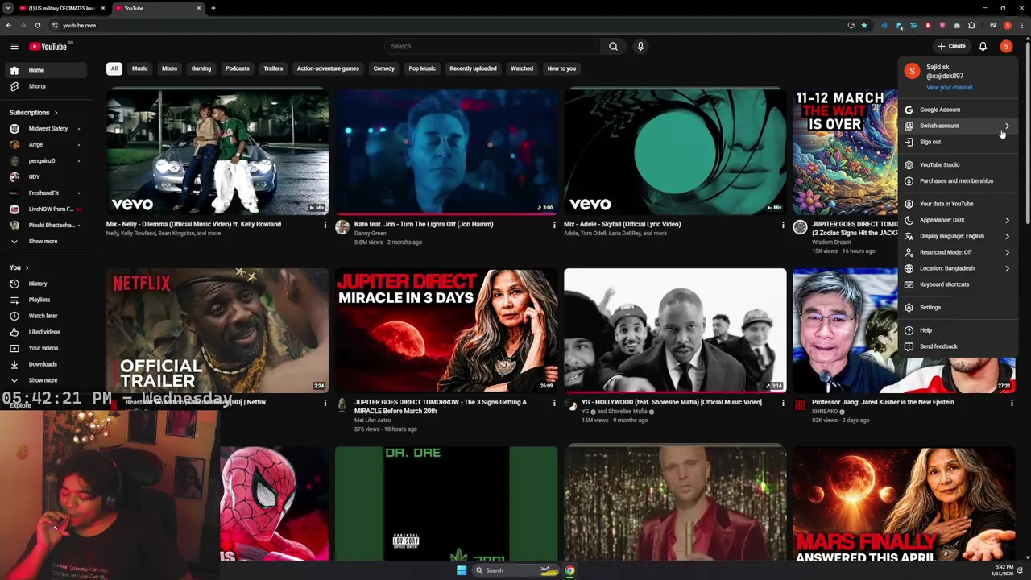Viewport: 1031px width, 580px height.
Task: Select the Podcasts filter chip
Action: [x=237, y=68]
